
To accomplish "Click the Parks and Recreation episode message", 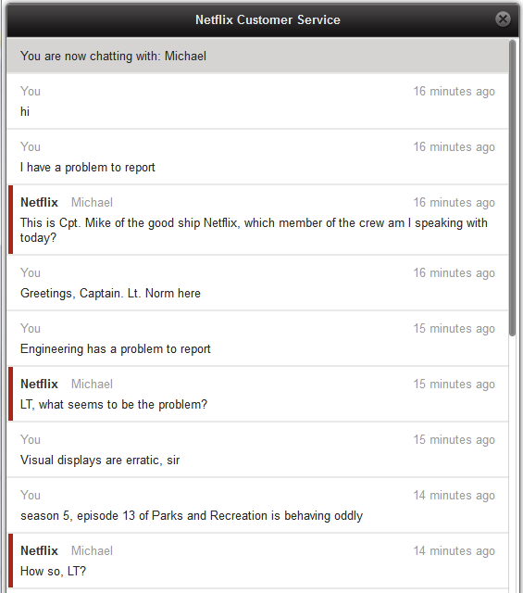I will [x=192, y=516].
